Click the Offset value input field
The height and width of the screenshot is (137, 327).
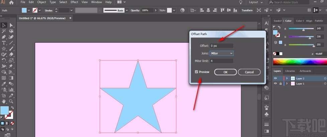click(x=221, y=46)
